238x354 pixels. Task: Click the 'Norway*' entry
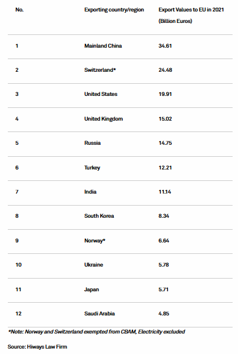pyautogui.click(x=95, y=241)
